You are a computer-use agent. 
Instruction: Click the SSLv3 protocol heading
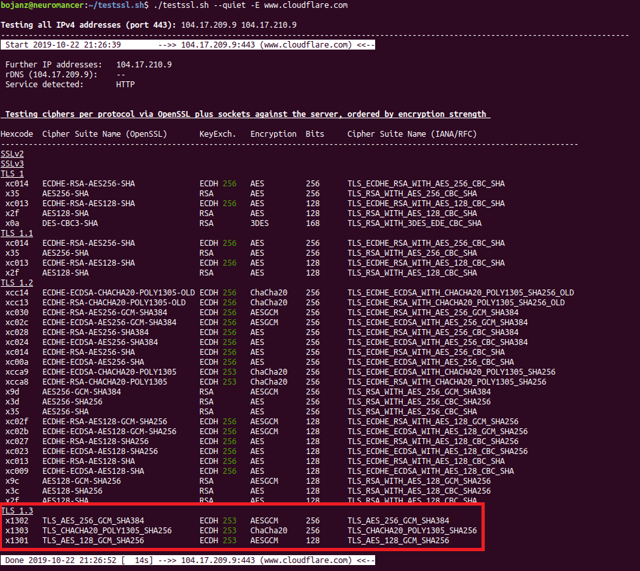coord(12,164)
